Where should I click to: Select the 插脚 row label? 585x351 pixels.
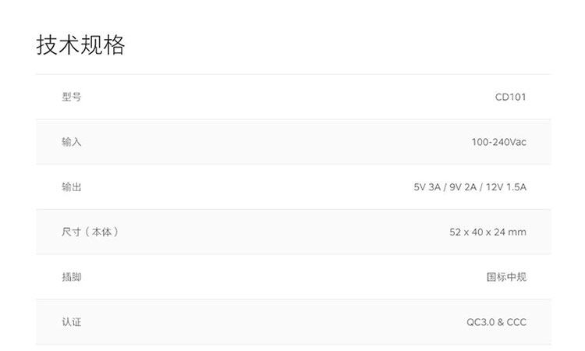[x=72, y=277]
